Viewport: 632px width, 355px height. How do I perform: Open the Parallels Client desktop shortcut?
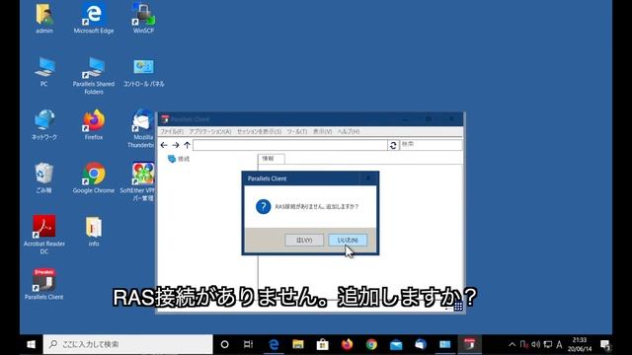click(x=43, y=284)
